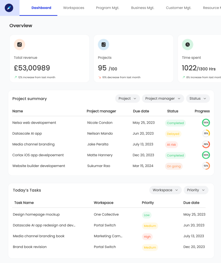Click the Media channel branding 68% progress ring
The height and width of the screenshot is (263, 221).
(x=206, y=144)
